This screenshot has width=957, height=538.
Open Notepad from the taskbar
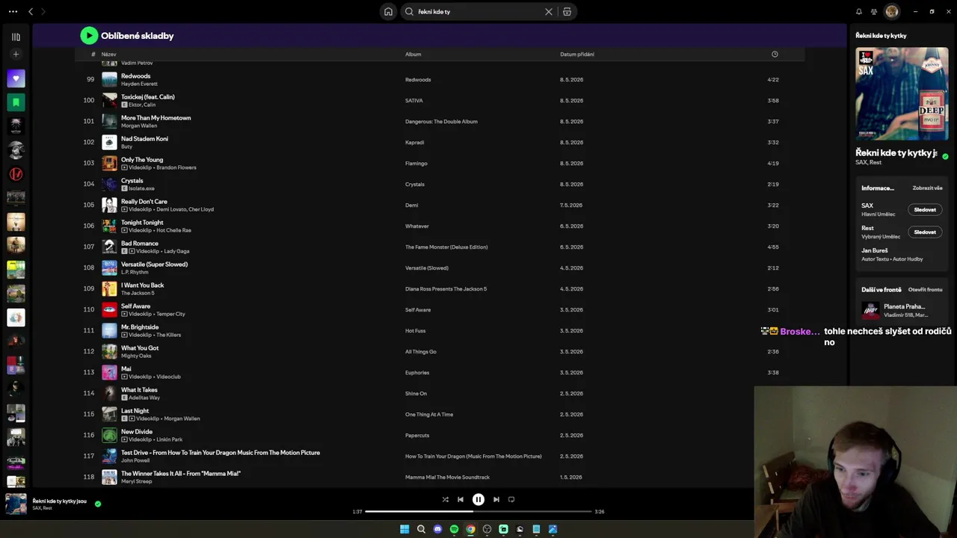pos(536,529)
